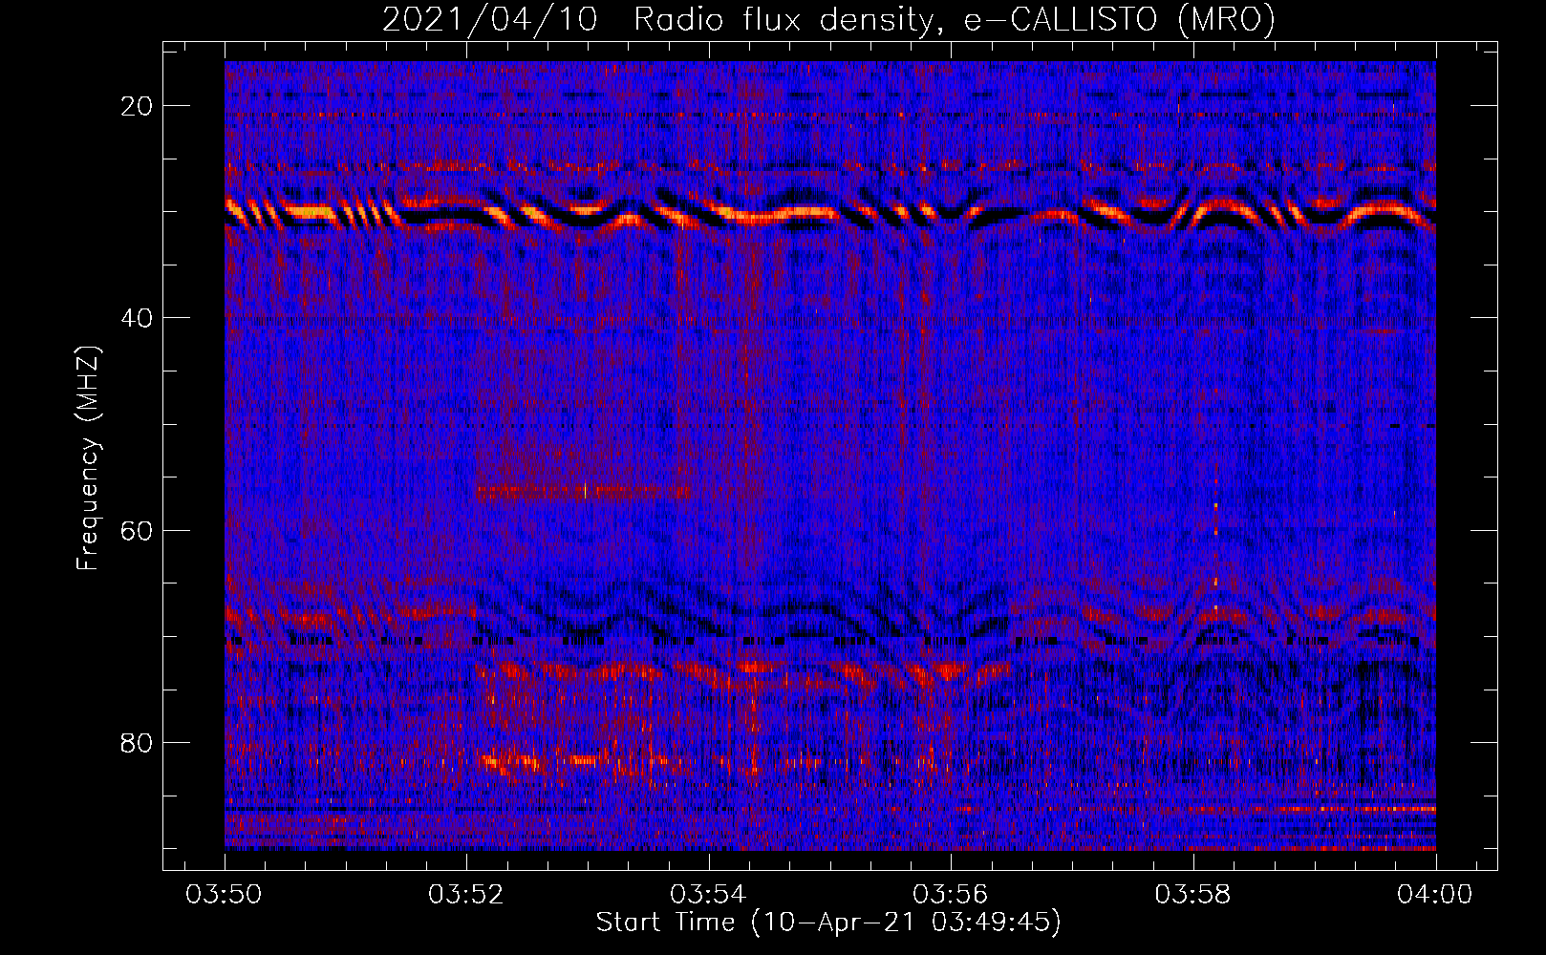Click the 03:56 time tick label
Screen dimensions: 1546x955
[951, 895]
